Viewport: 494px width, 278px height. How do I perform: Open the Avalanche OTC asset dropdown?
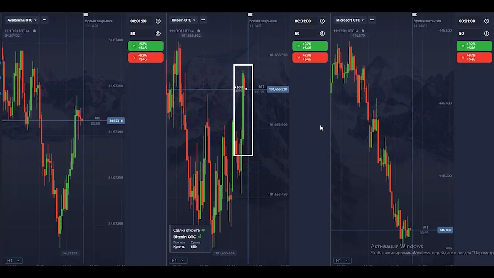pos(22,20)
